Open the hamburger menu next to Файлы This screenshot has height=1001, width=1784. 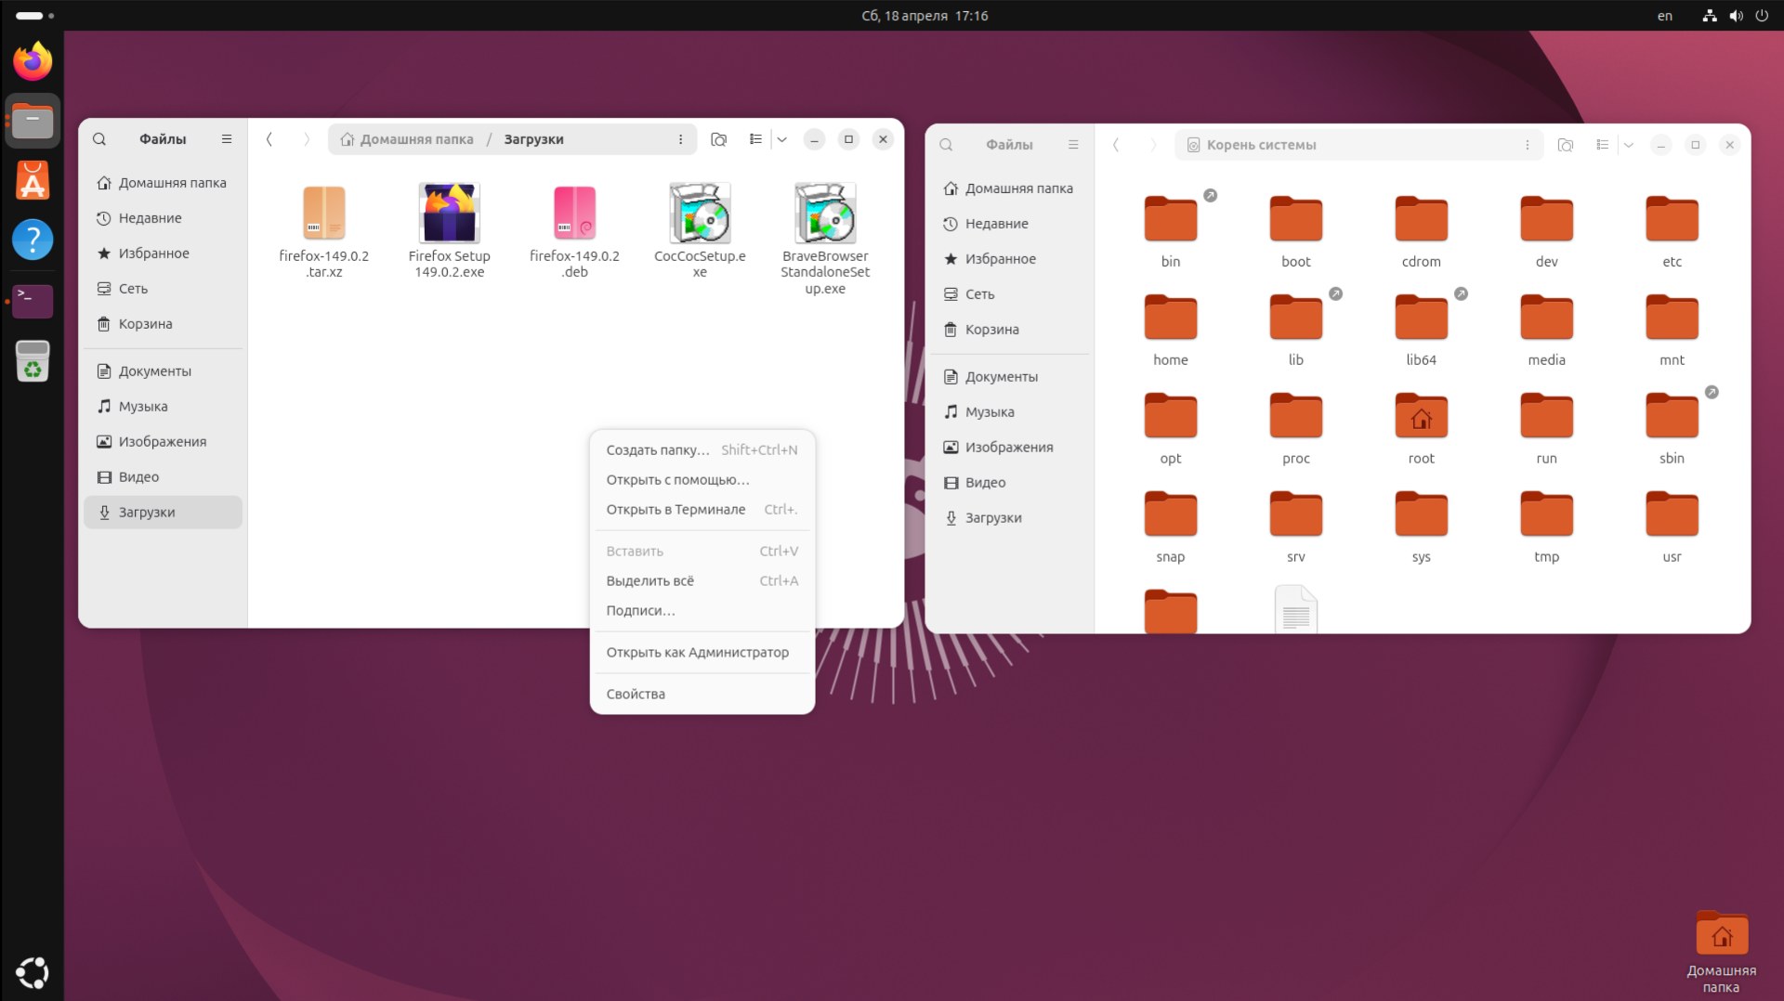227,139
